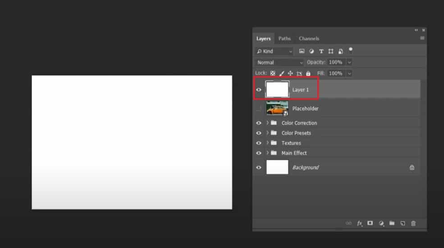This screenshot has height=248, width=444.
Task: Open the Normal blend mode dropdown
Action: tap(280, 62)
